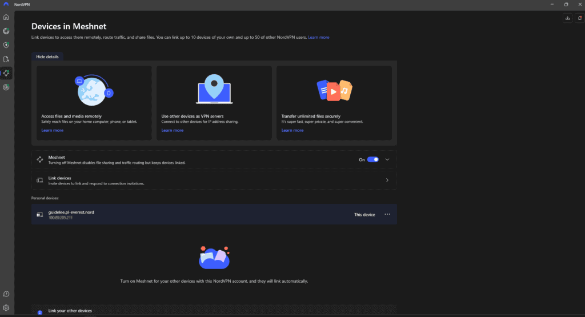Go to the Home sidebar icon

tap(6, 17)
